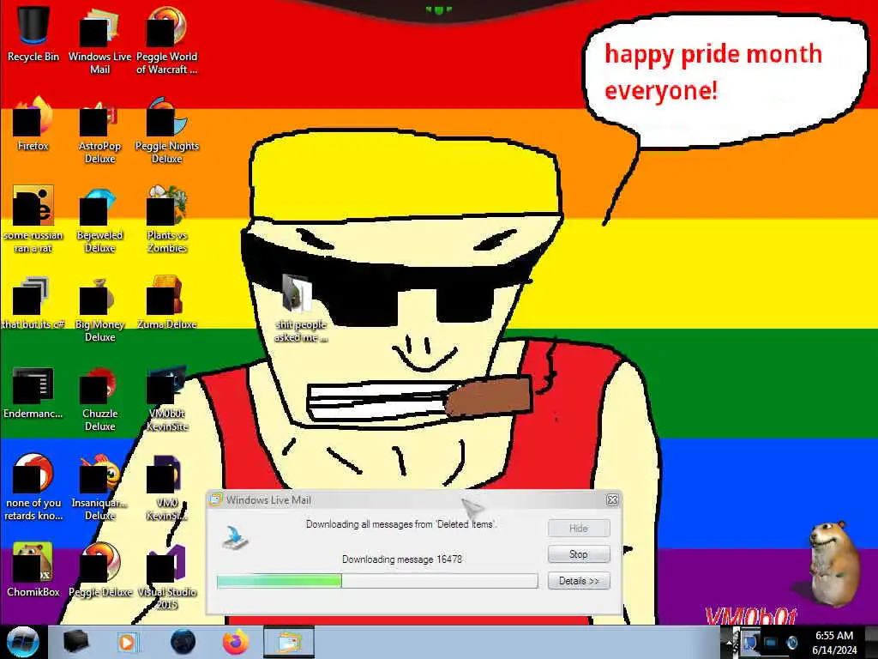The width and height of the screenshot is (878, 659).
Task: Launch AstroPop Deluxe from desktop
Action: 99,130
